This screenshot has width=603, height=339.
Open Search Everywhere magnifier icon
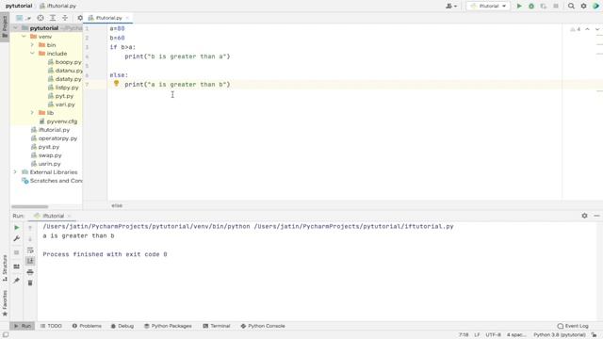point(571,7)
